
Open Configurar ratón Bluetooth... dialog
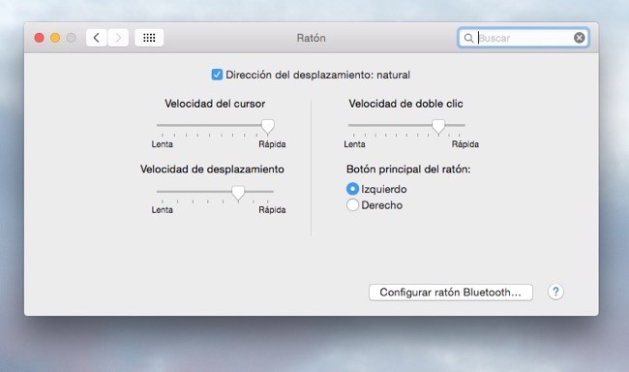tap(451, 292)
